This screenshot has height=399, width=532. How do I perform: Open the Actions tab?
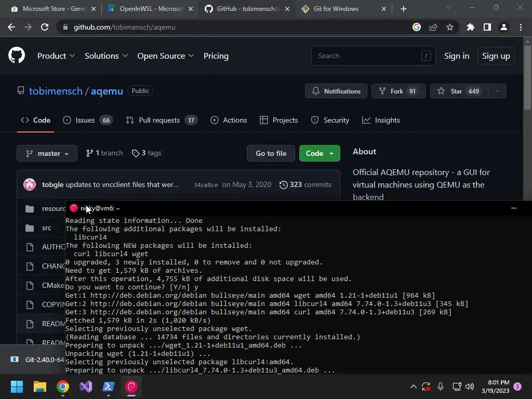click(x=229, y=120)
